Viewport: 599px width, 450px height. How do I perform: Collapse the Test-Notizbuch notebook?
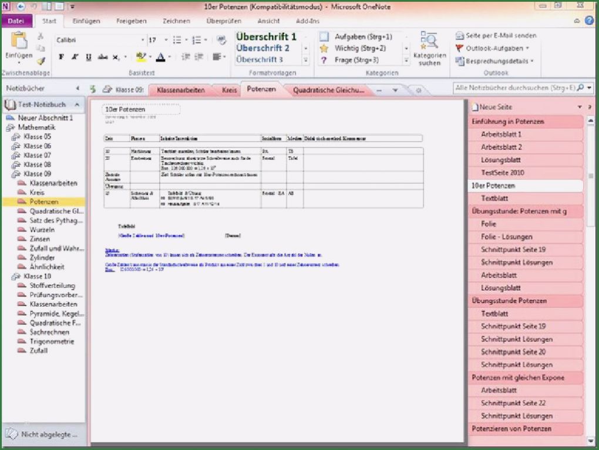(x=76, y=105)
